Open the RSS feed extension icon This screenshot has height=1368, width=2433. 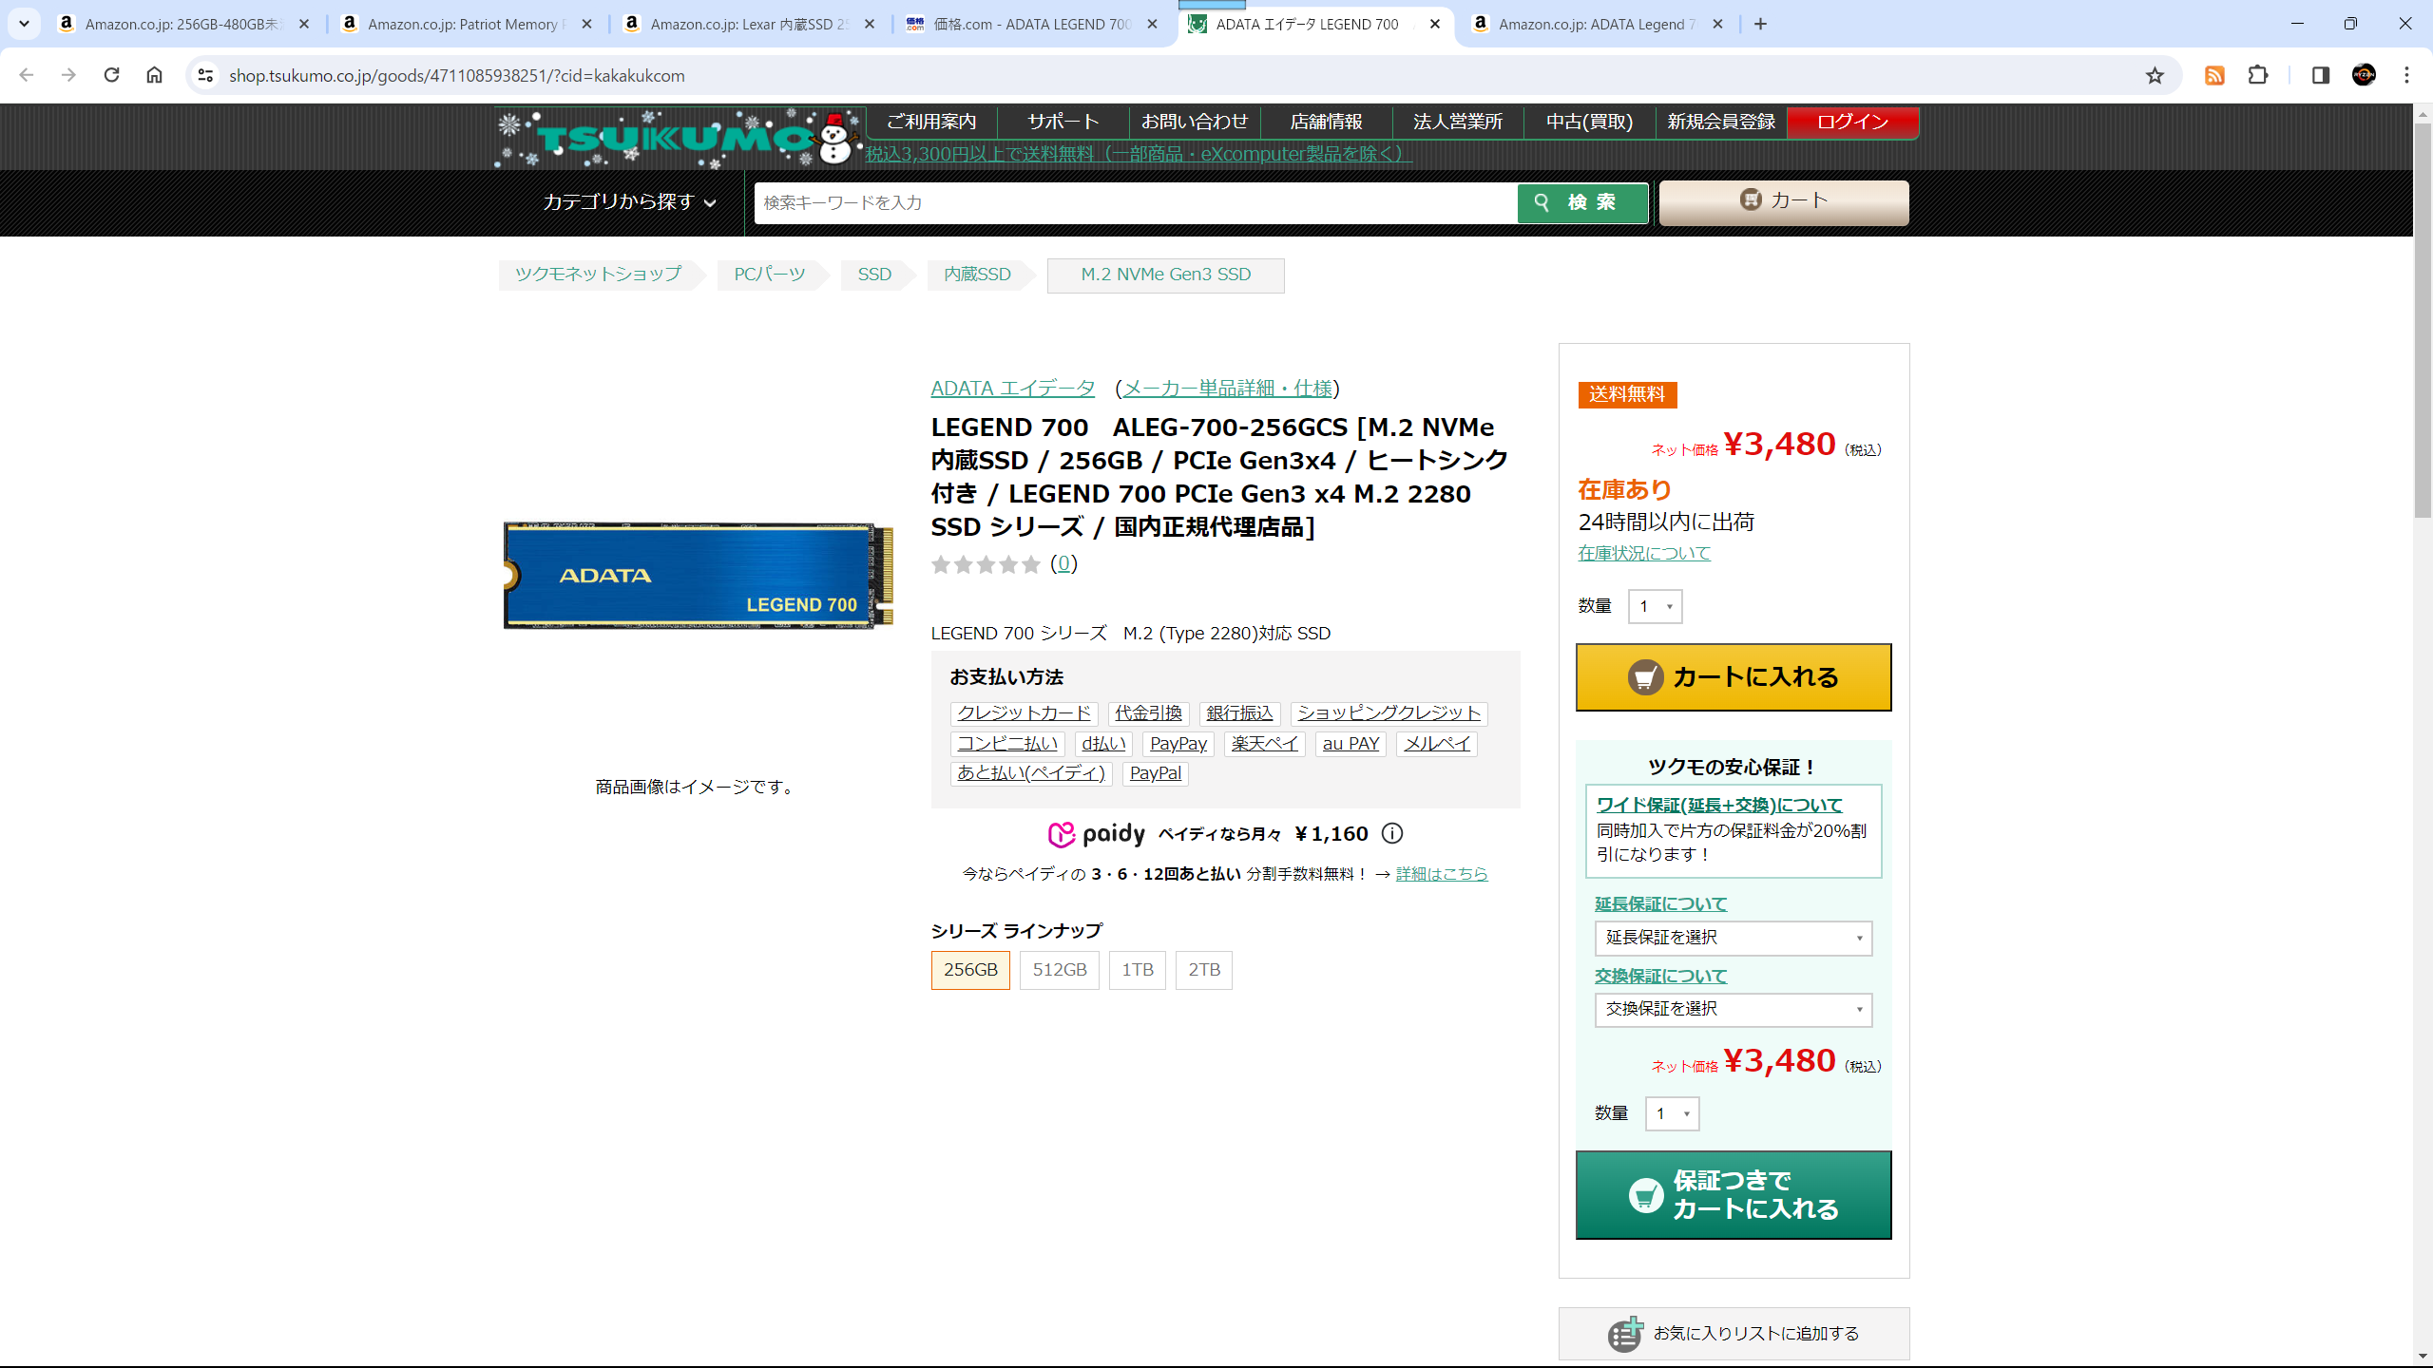[x=2214, y=75]
